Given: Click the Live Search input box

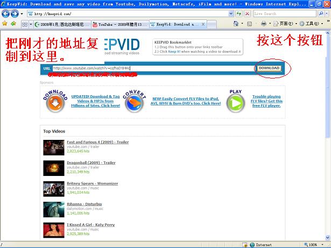Looking at the screenshot, I should [285, 14].
